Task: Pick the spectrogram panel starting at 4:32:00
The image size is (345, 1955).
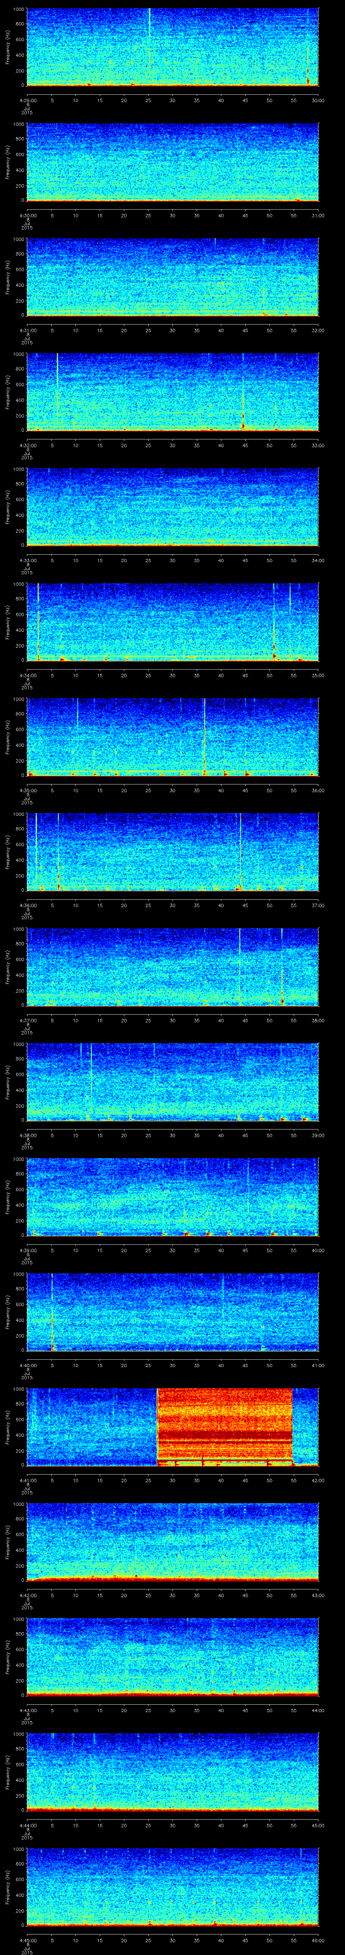Action: 172,392
